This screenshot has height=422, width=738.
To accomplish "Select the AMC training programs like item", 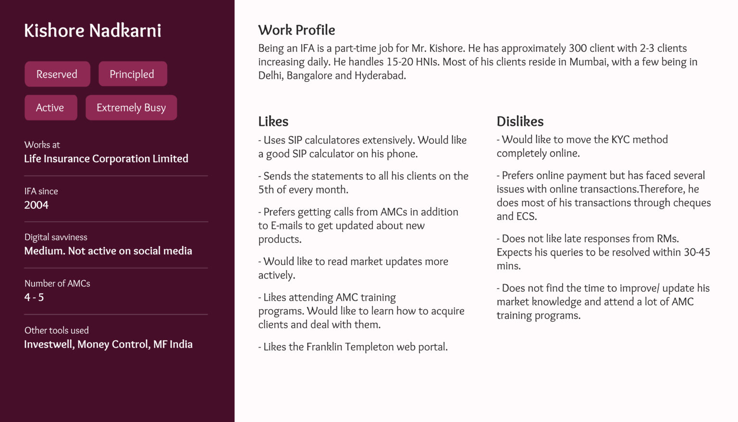I will point(361,311).
